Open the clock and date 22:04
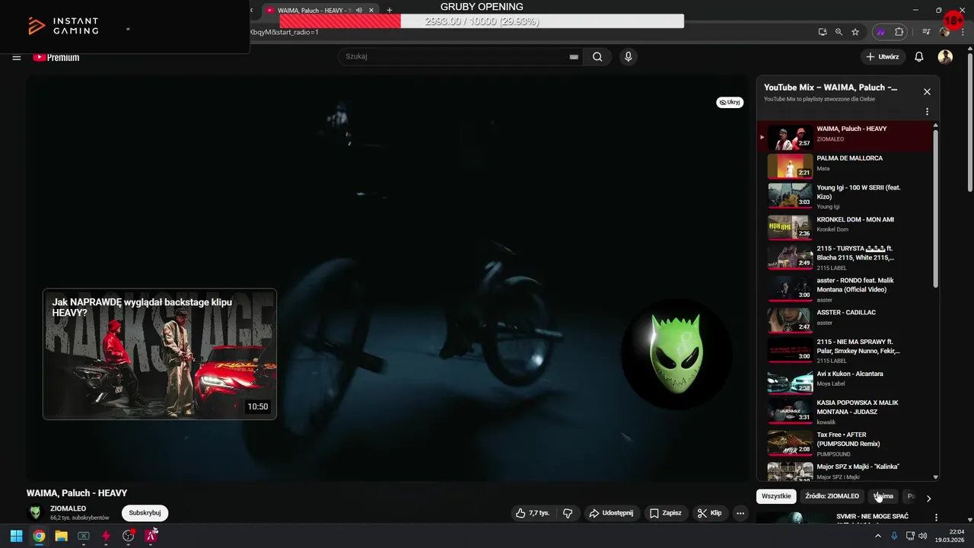The width and height of the screenshot is (974, 548). coord(951,536)
